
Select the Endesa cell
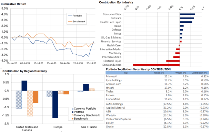tap(110, 95)
